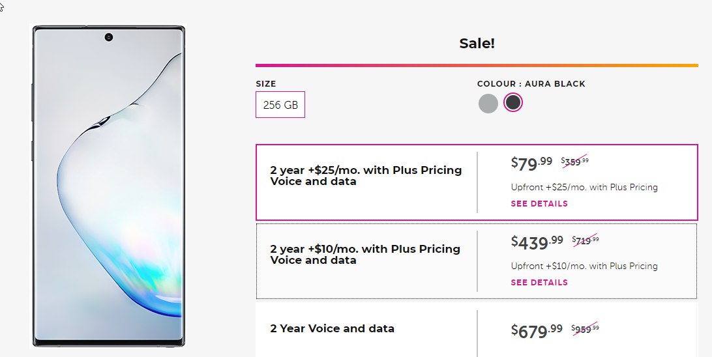This screenshot has height=357, width=712.
Task: Select the 256 GB size option
Action: pyautogui.click(x=280, y=104)
